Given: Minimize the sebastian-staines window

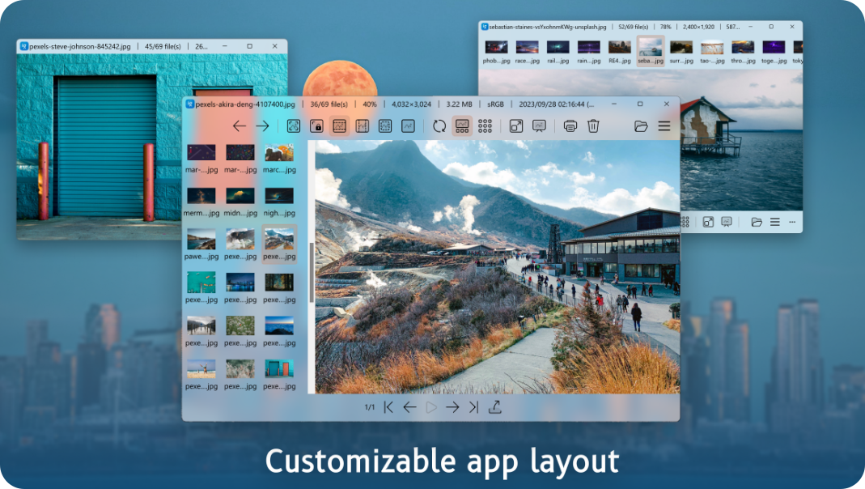Looking at the screenshot, I should click(x=751, y=27).
